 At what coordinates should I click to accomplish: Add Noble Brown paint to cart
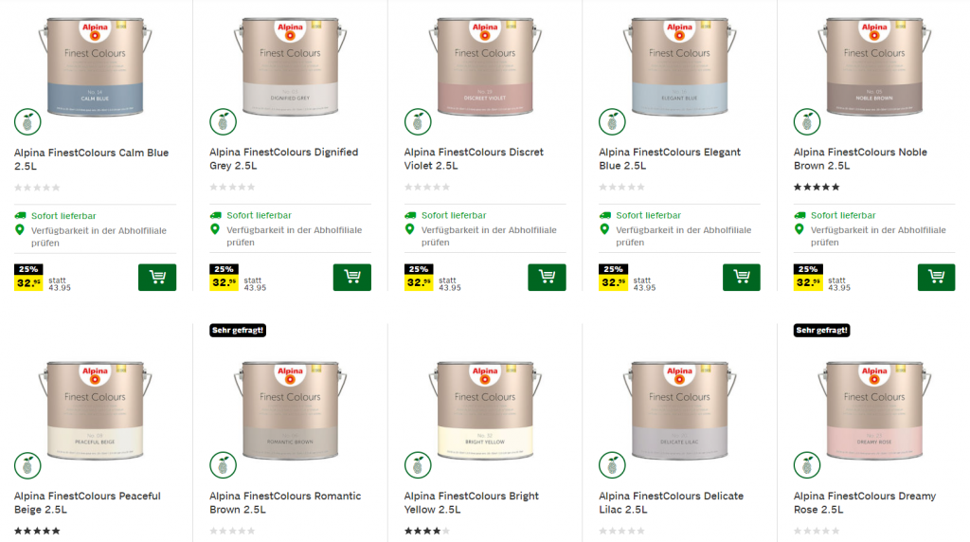coord(936,277)
